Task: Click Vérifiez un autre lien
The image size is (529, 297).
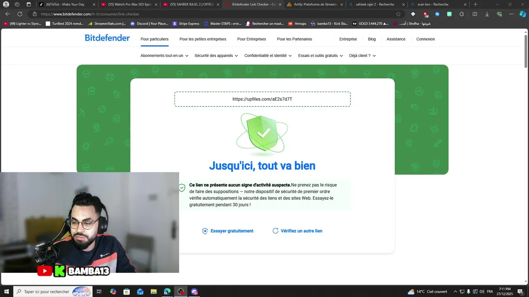Action: 301,231
